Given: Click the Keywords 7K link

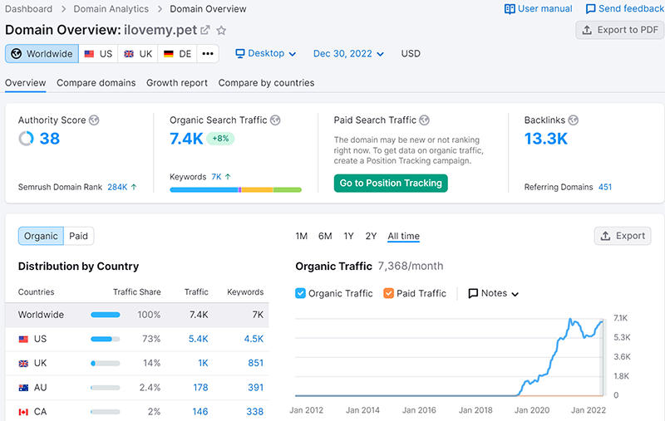Looking at the screenshot, I should [x=216, y=177].
